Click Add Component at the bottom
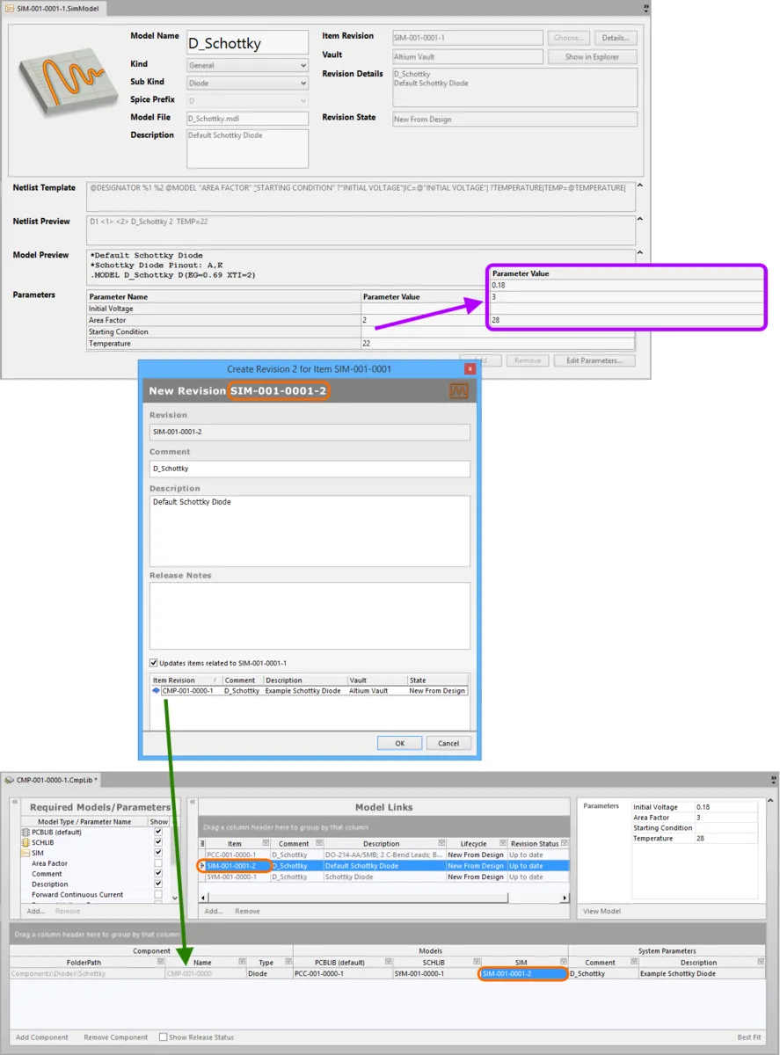This screenshot has height=1055, width=780. tap(42, 1037)
